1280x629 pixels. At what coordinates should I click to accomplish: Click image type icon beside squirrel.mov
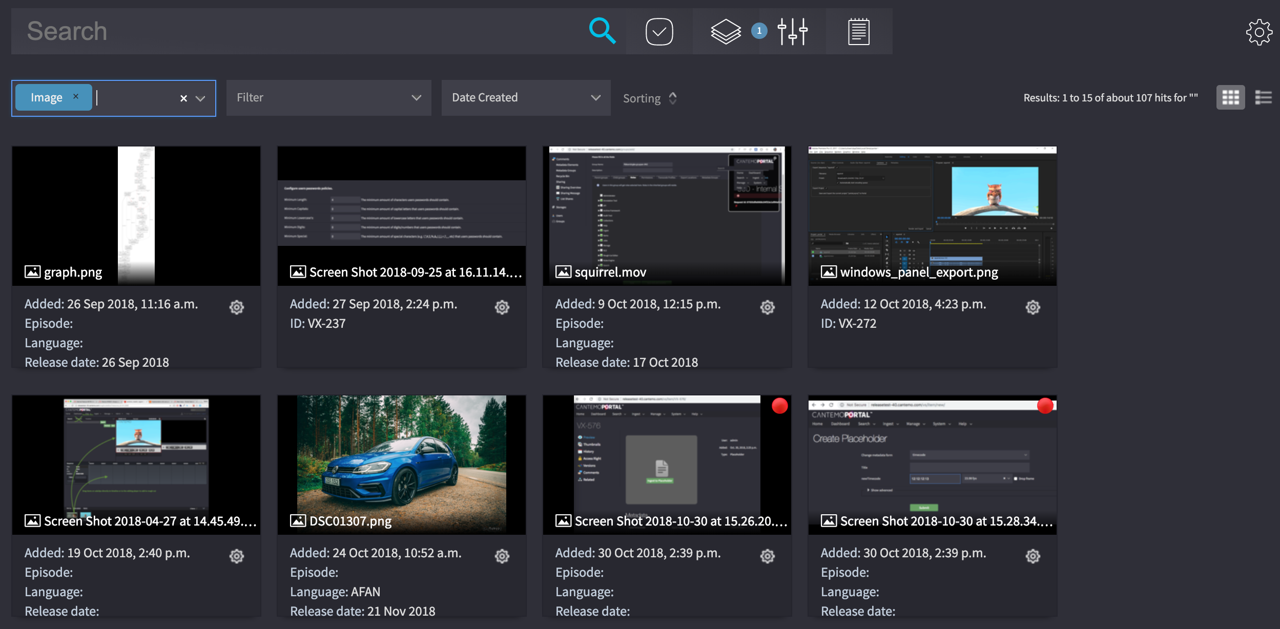(x=563, y=271)
